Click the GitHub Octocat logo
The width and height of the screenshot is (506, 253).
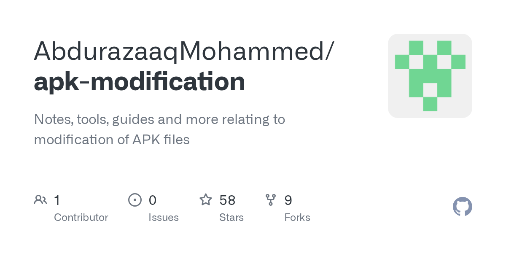point(462,207)
